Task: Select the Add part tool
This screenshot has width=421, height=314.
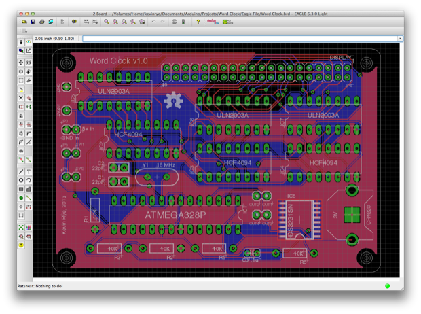Action: click(29, 98)
